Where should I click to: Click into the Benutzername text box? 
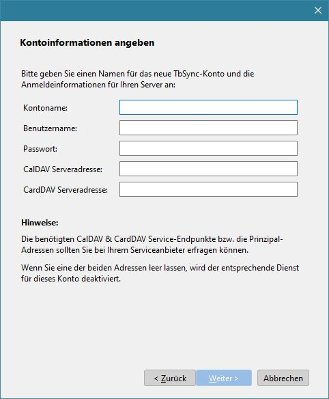[x=208, y=128]
